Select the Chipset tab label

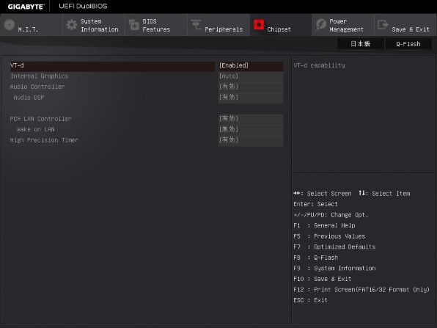tap(279, 29)
